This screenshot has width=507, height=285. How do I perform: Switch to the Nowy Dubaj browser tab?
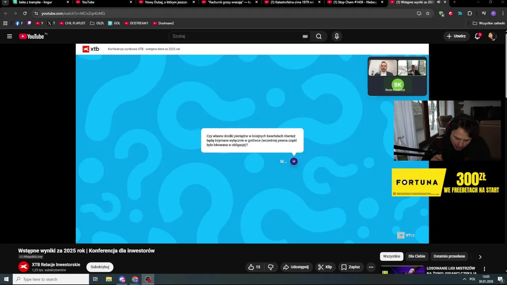tap(166, 2)
